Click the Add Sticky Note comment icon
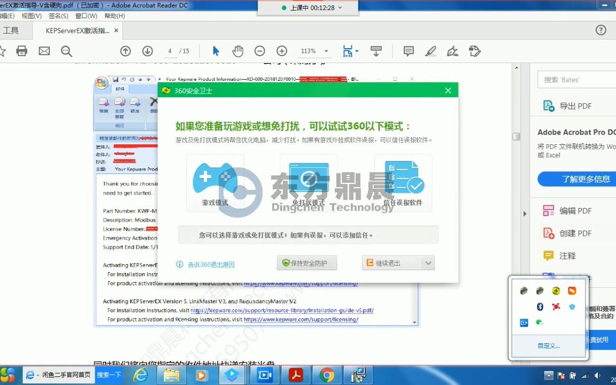Viewport: 616px width, 385px height. click(x=408, y=51)
